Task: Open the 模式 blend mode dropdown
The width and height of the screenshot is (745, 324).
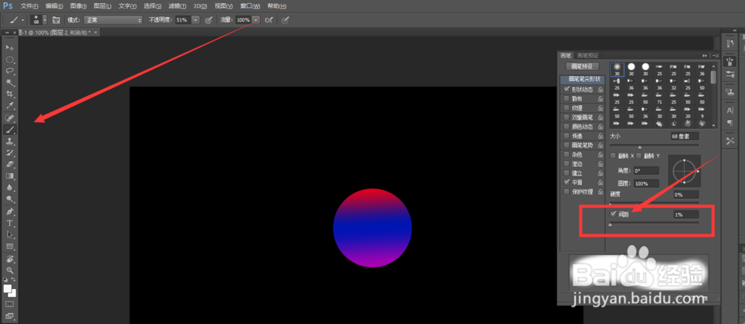Action: point(113,20)
